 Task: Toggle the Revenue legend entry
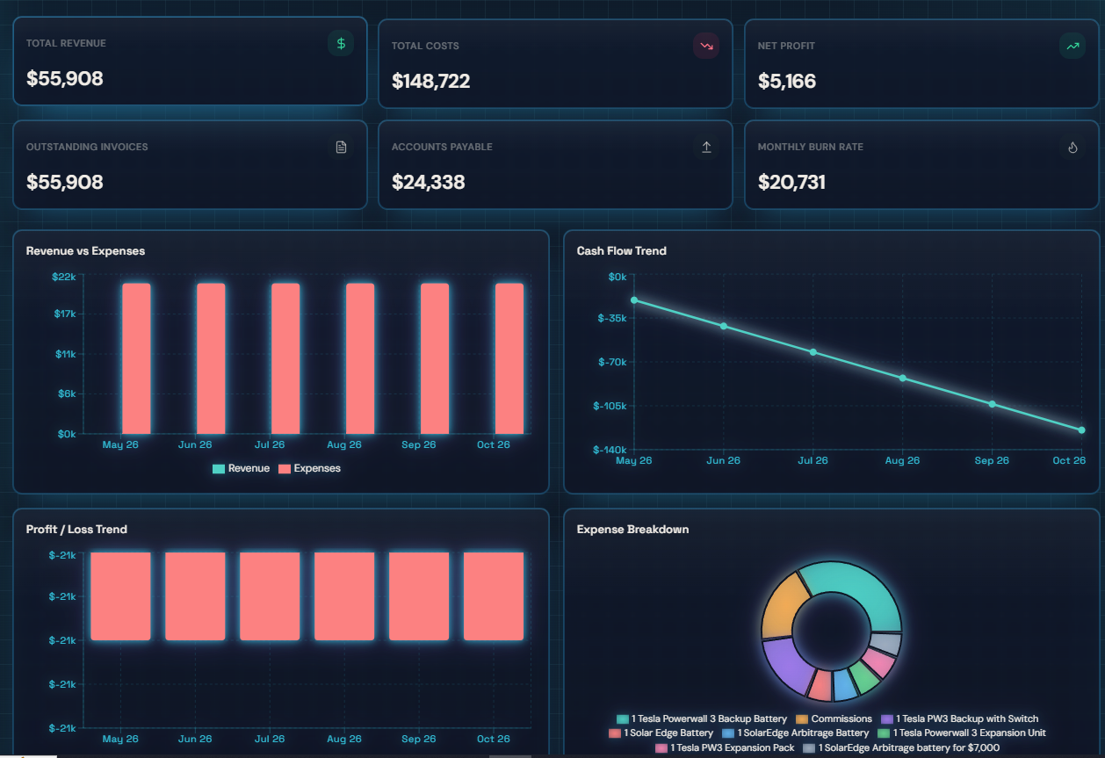pyautogui.click(x=241, y=468)
